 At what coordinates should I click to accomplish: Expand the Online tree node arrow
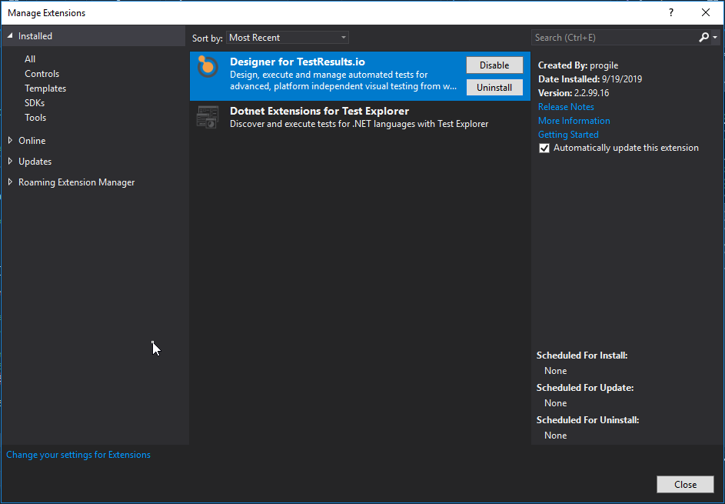(x=10, y=140)
